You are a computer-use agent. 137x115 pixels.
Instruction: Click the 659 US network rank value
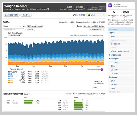point(126,12)
